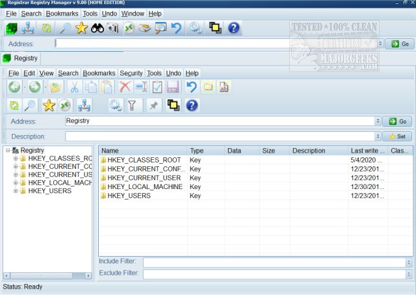Click the star bookmark icon in inner toolbar
This screenshot has height=295, width=416.
(48, 105)
